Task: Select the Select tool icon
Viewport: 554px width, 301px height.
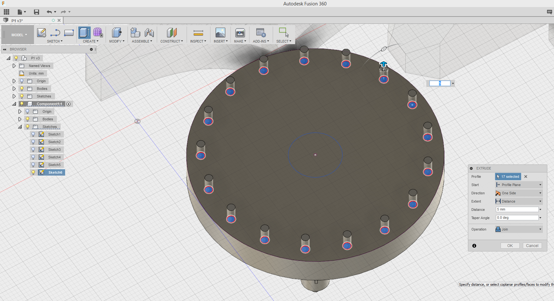Action: coord(284,32)
